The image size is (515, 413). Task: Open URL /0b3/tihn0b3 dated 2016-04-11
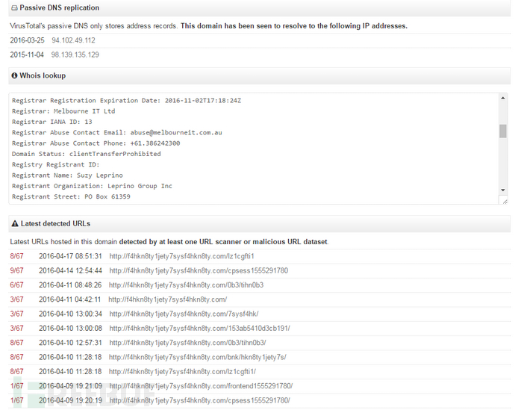[187, 285]
